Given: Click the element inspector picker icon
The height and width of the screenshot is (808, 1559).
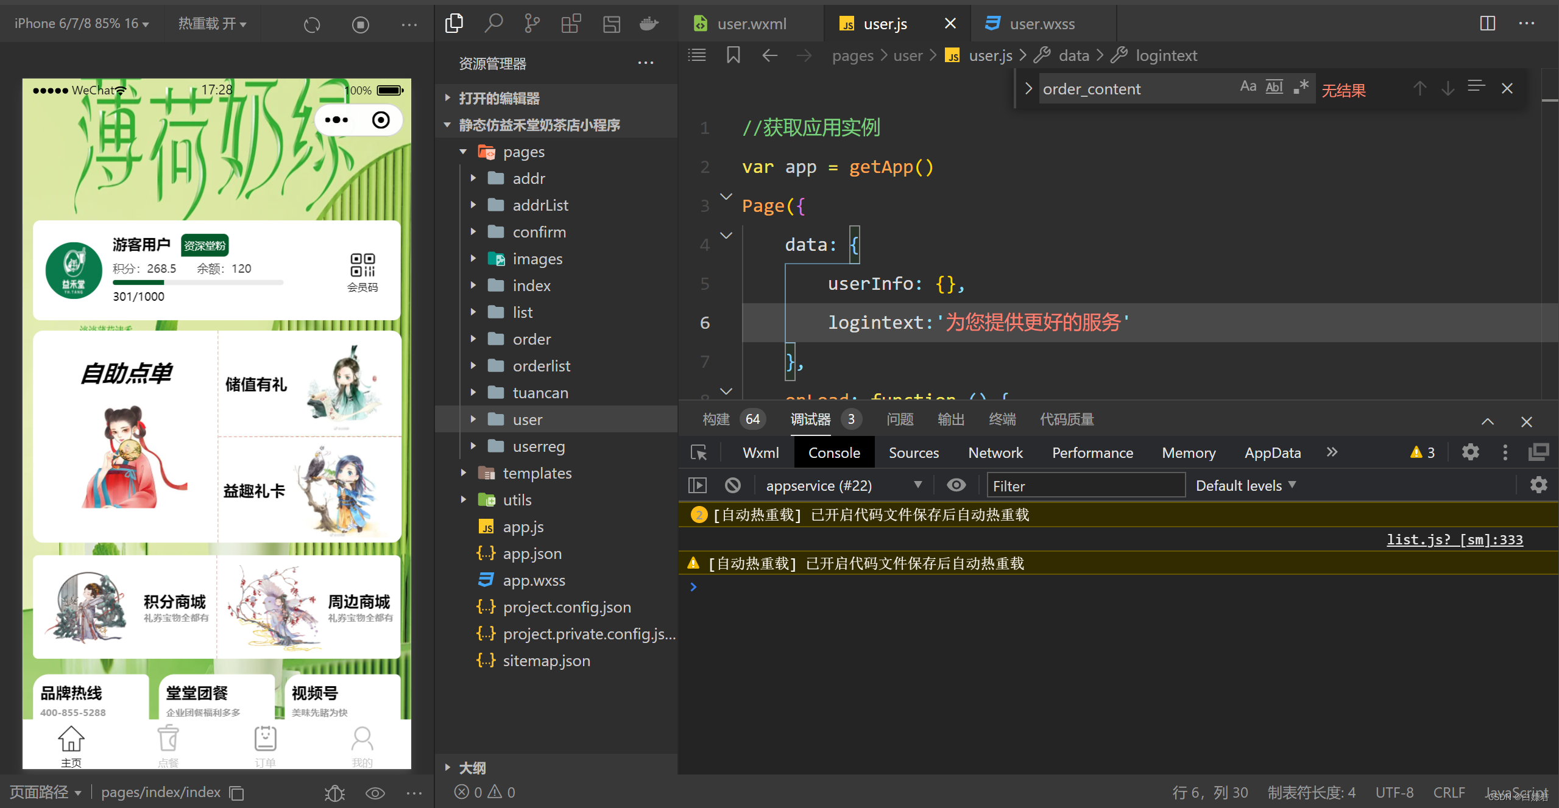Looking at the screenshot, I should tap(699, 452).
